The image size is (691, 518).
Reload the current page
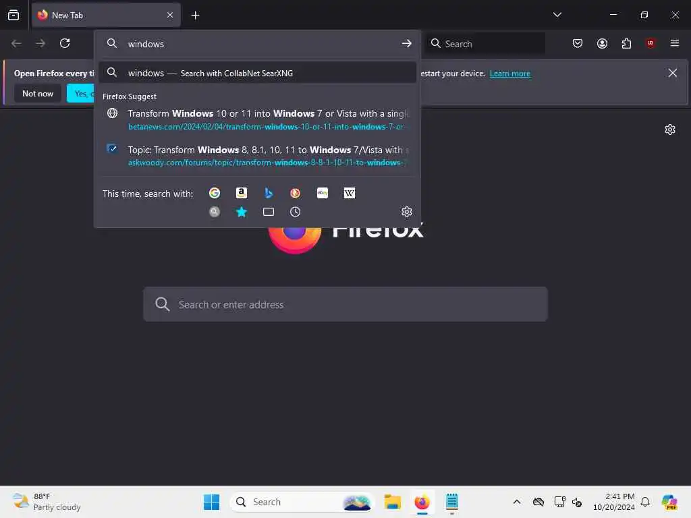[65, 43]
